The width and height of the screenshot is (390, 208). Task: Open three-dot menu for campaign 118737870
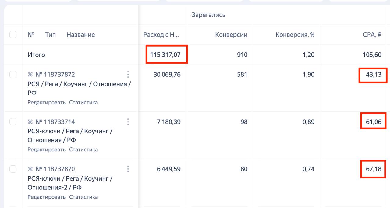point(128,169)
